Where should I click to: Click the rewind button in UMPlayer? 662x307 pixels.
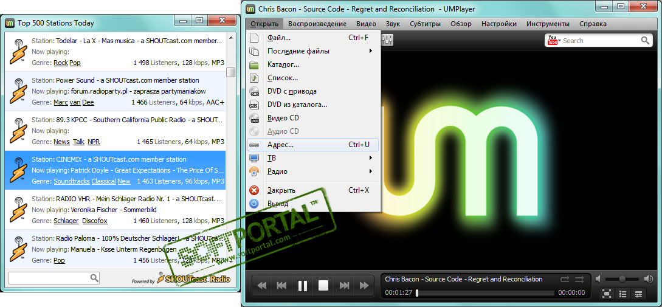(262, 286)
